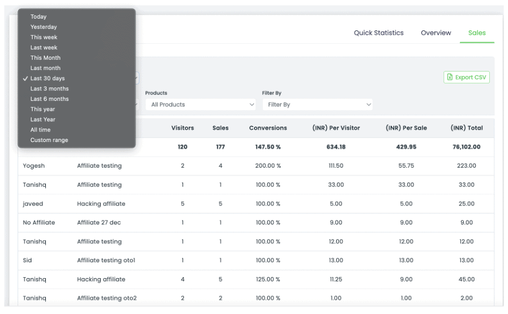508x314 pixels.
Task: Click the Yogesh affiliate row name
Action: [34, 166]
